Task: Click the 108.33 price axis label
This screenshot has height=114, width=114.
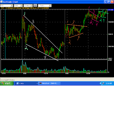Action: [111, 34]
